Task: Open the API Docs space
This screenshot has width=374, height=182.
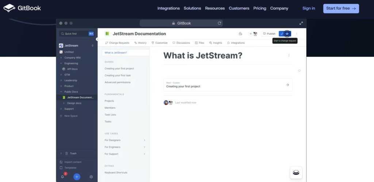Action: [72, 69]
